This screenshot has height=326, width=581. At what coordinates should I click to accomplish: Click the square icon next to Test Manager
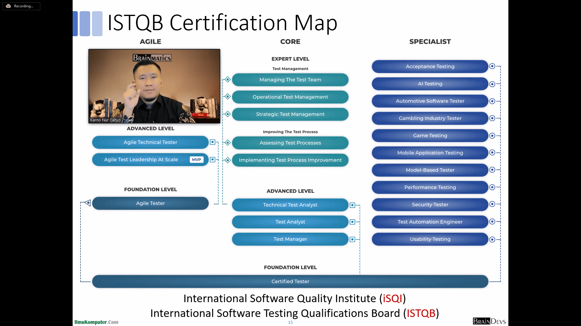click(x=352, y=239)
